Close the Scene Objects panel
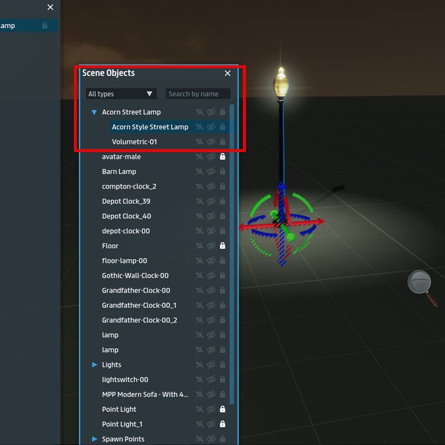 click(x=228, y=73)
